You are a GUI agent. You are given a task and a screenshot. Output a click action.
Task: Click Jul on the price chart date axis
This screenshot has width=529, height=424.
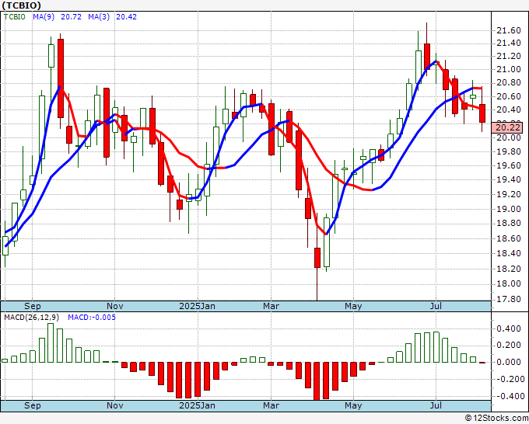[436, 306]
